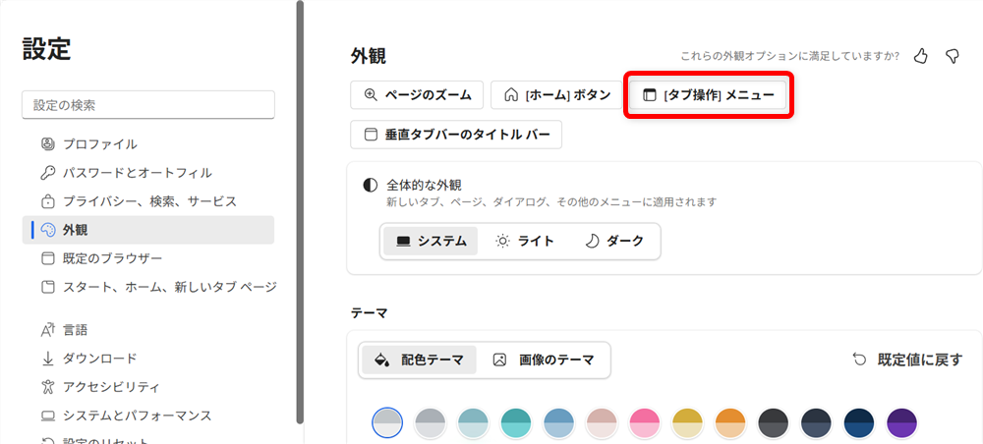Viewport: 983px width, 444px height.
Task: Select 外観 in the settings sidebar
Action: (x=148, y=230)
